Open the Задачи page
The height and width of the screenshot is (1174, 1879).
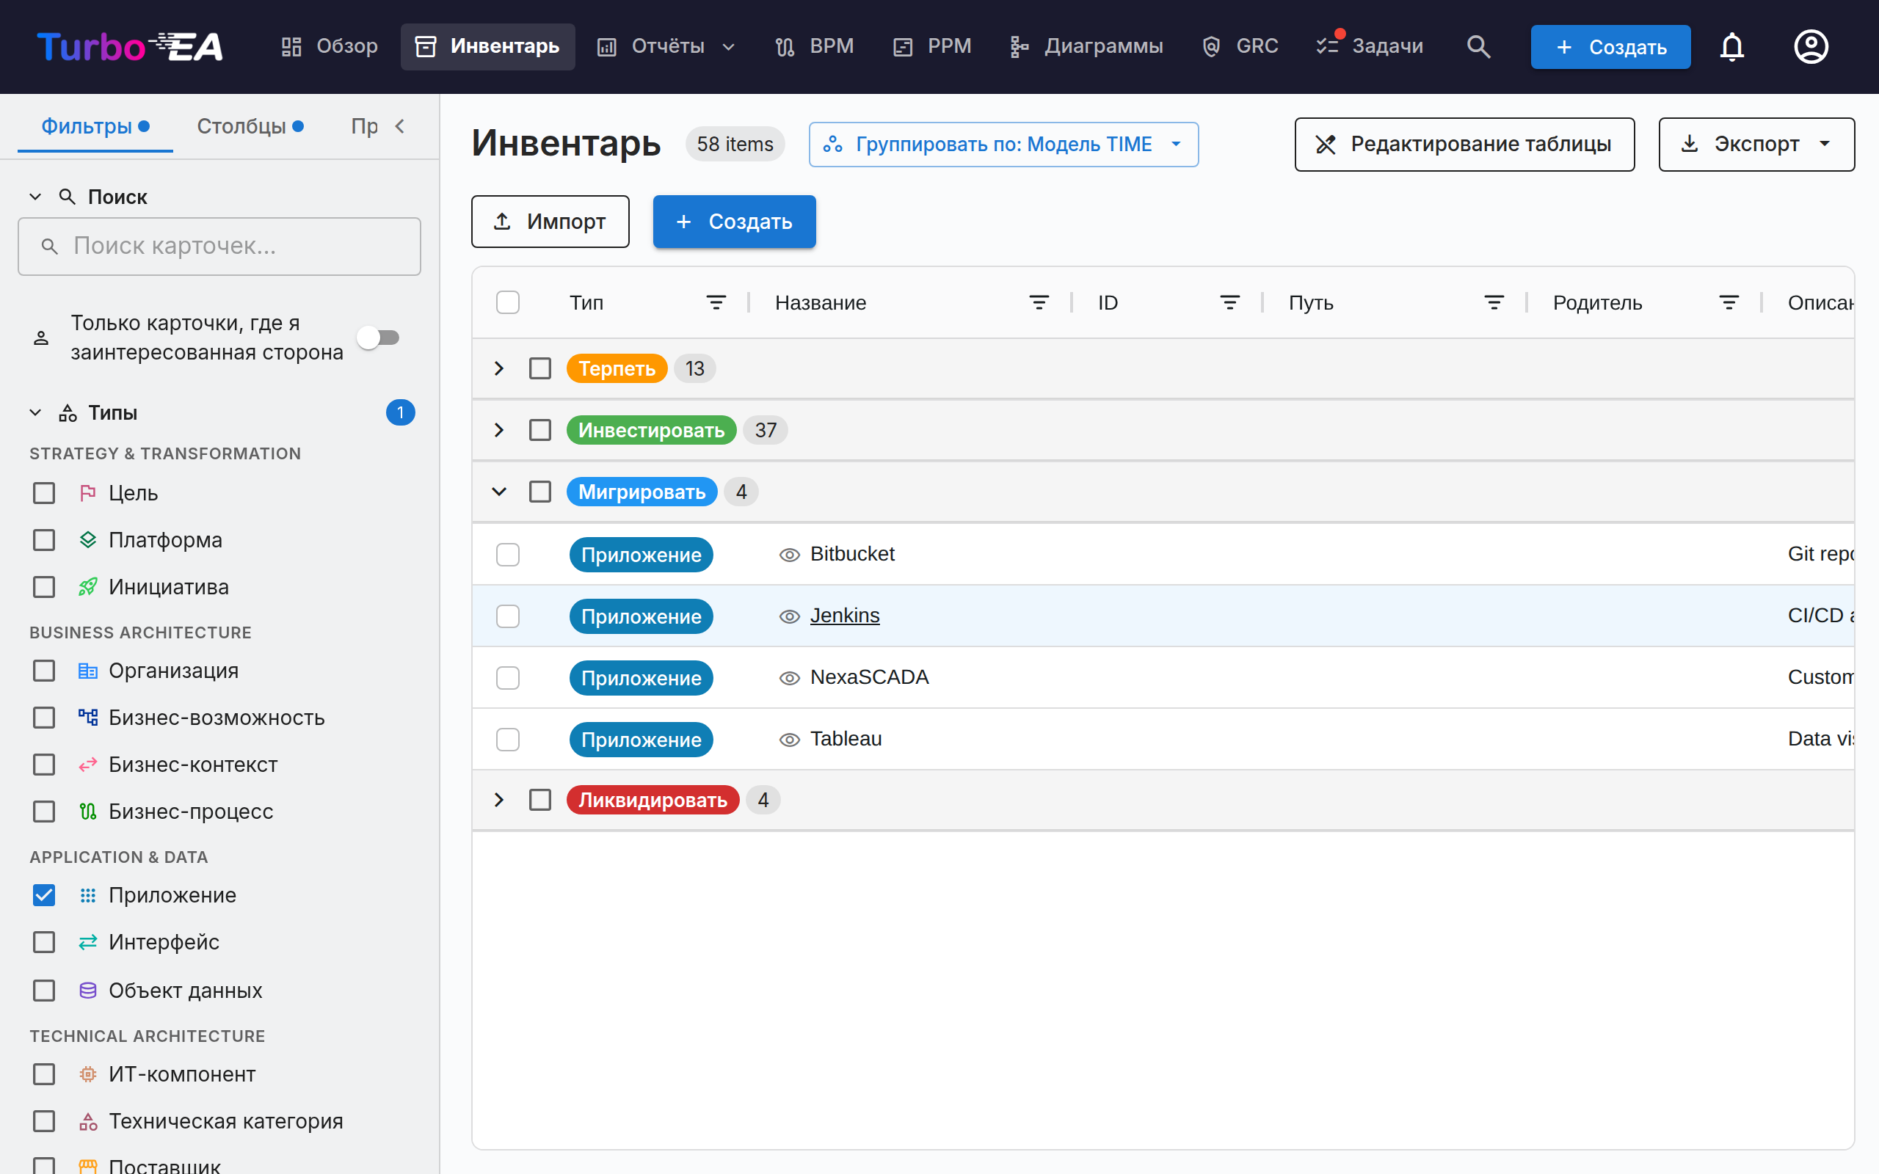tap(1370, 46)
